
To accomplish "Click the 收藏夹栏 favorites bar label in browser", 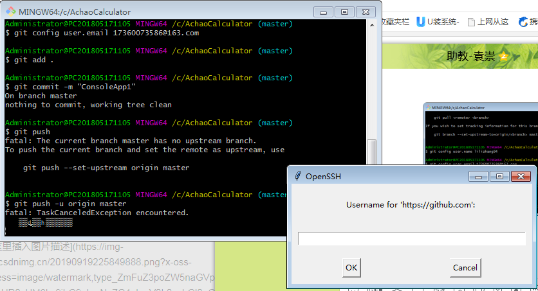I will 395,22.
